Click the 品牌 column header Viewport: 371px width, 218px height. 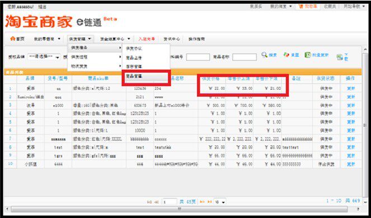tap(30, 78)
